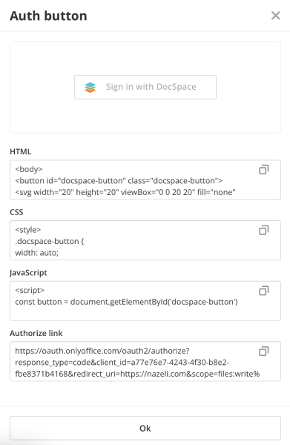
Task: Select the CSS section label
Action: pos(16,212)
